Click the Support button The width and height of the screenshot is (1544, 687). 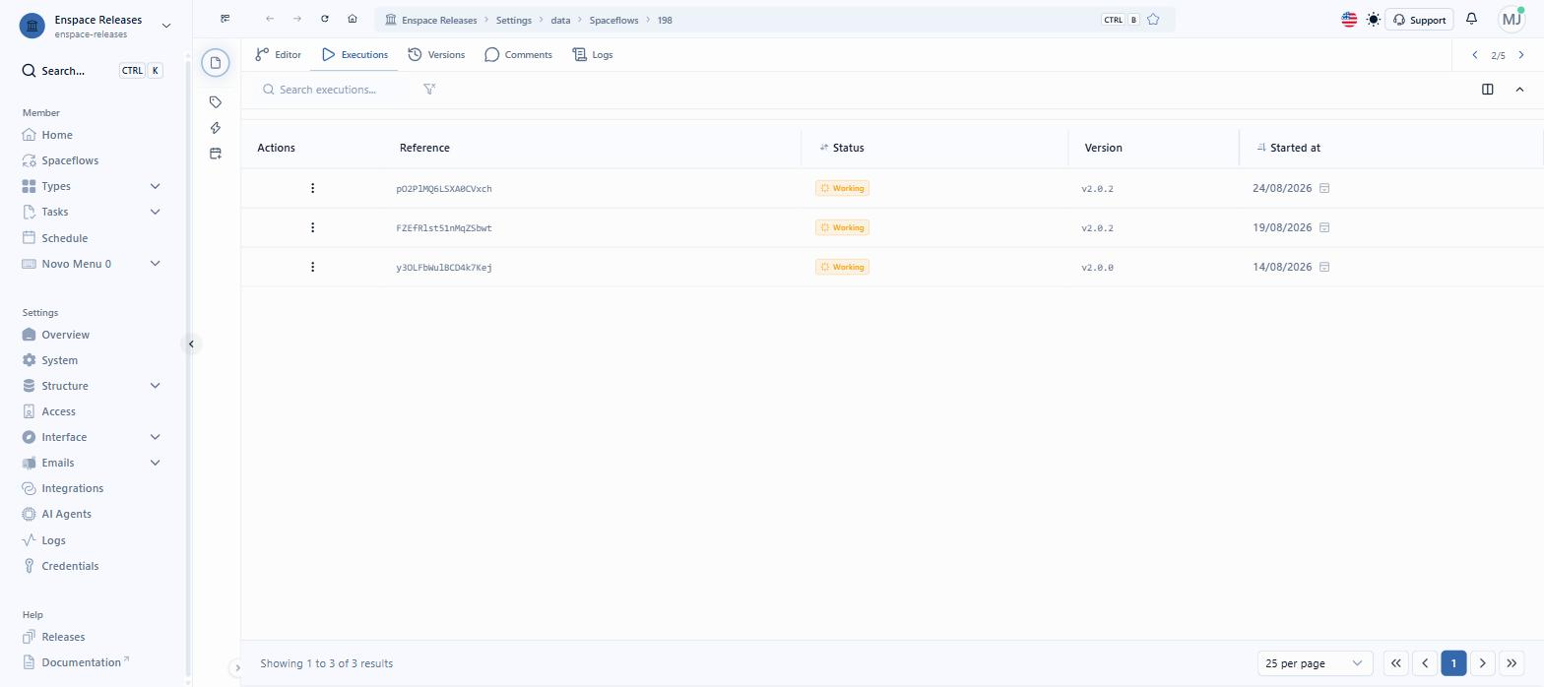pyautogui.click(x=1419, y=20)
